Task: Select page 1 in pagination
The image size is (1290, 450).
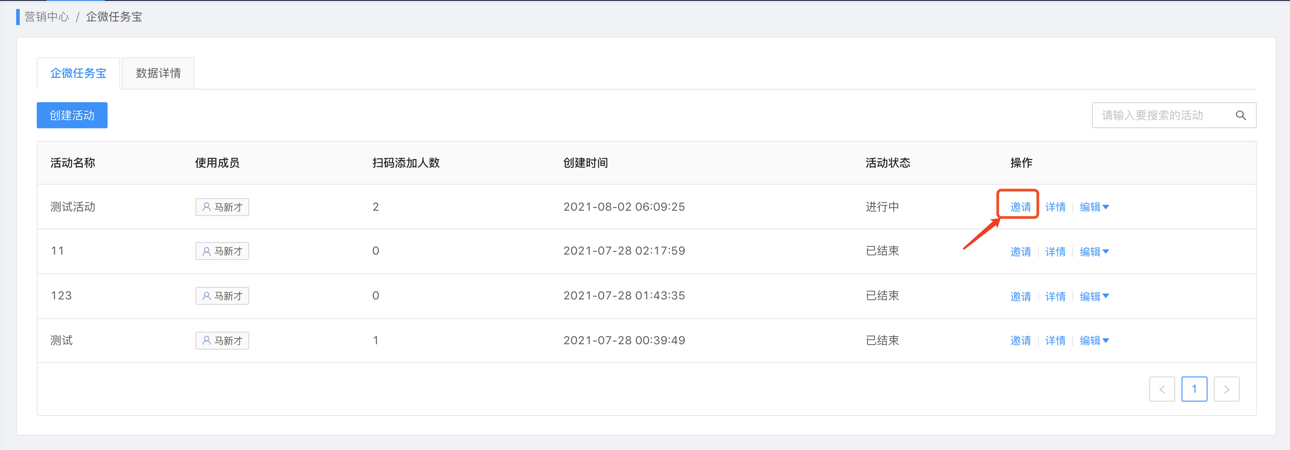Action: pyautogui.click(x=1194, y=389)
